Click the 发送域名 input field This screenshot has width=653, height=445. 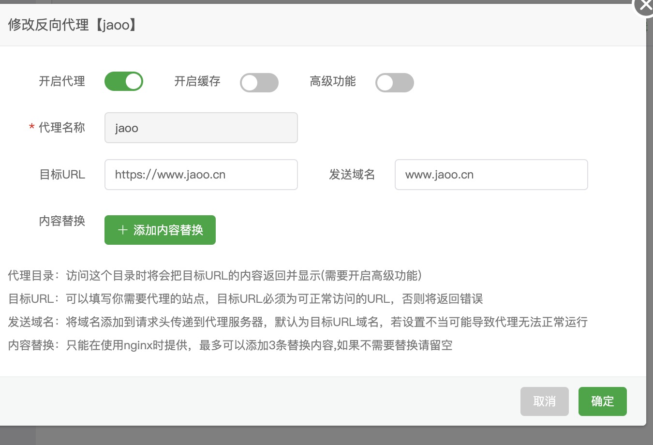tap(491, 175)
